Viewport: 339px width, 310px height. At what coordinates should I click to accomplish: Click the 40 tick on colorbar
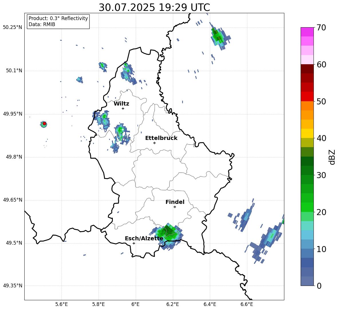(321, 138)
